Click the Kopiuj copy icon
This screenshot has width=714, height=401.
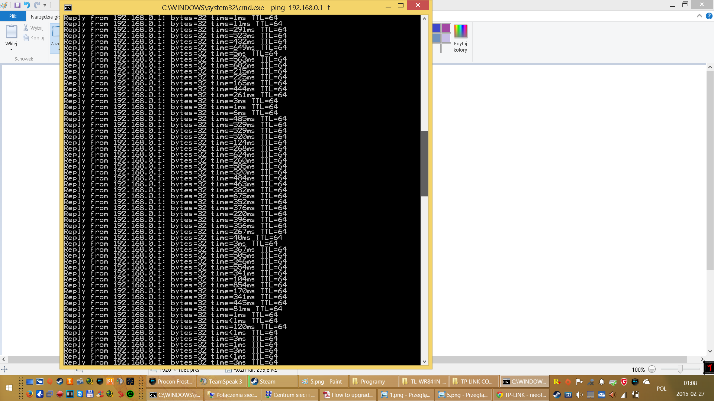tap(26, 38)
